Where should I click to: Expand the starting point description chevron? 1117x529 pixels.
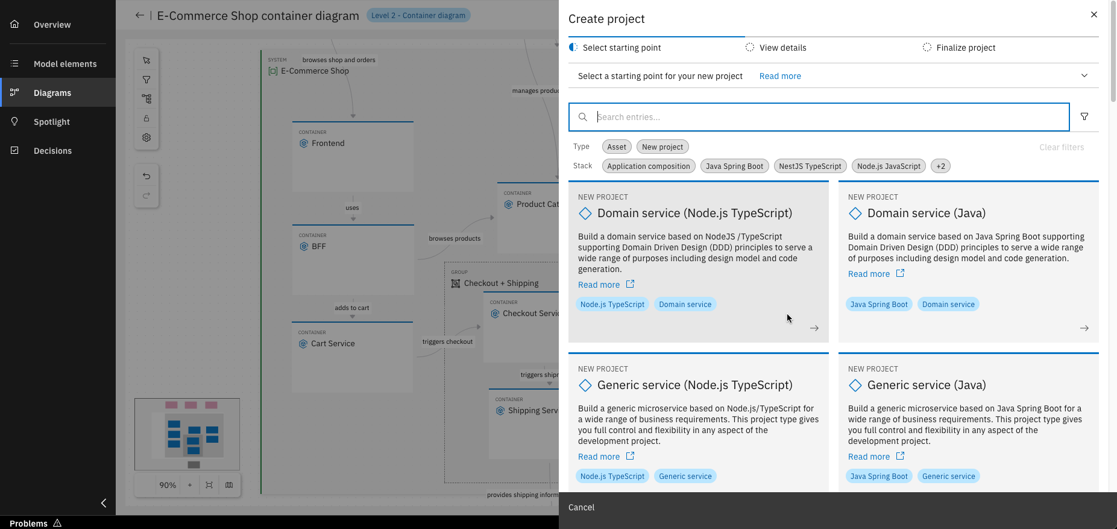point(1084,75)
